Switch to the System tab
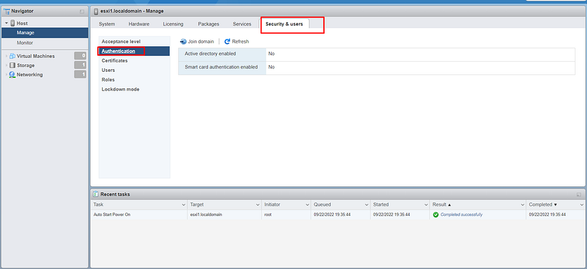 tap(107, 24)
